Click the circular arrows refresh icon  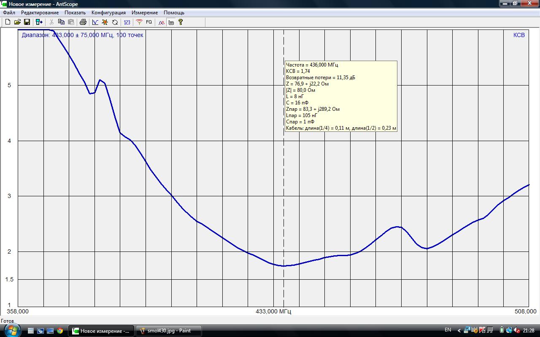pos(115,22)
